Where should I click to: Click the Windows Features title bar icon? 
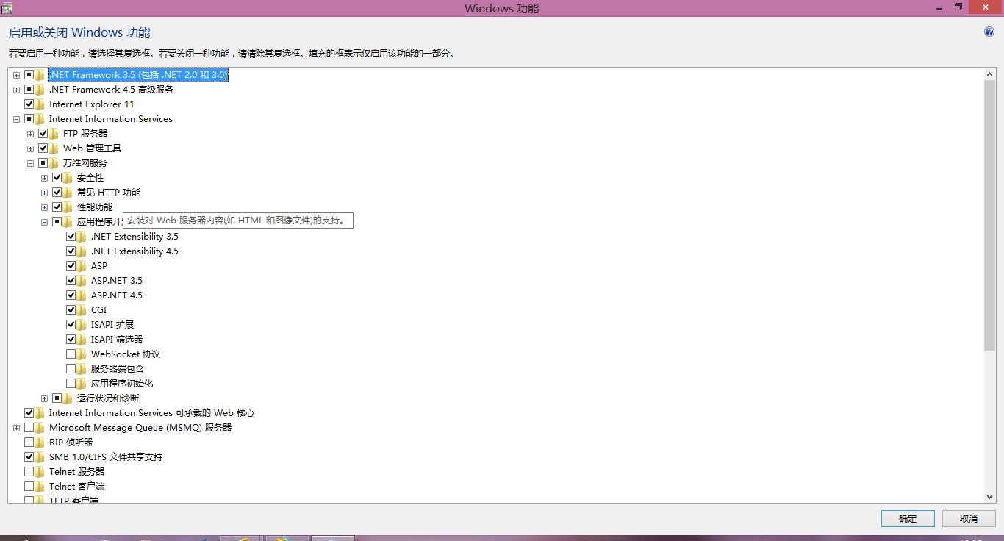6,7
